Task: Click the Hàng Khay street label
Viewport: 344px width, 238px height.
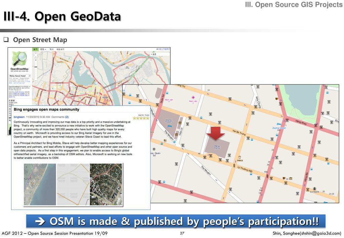Action: pyautogui.click(x=301, y=122)
